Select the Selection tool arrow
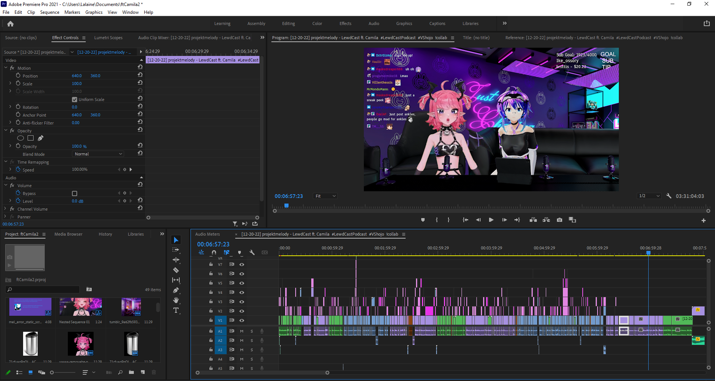The image size is (715, 381). tap(176, 240)
